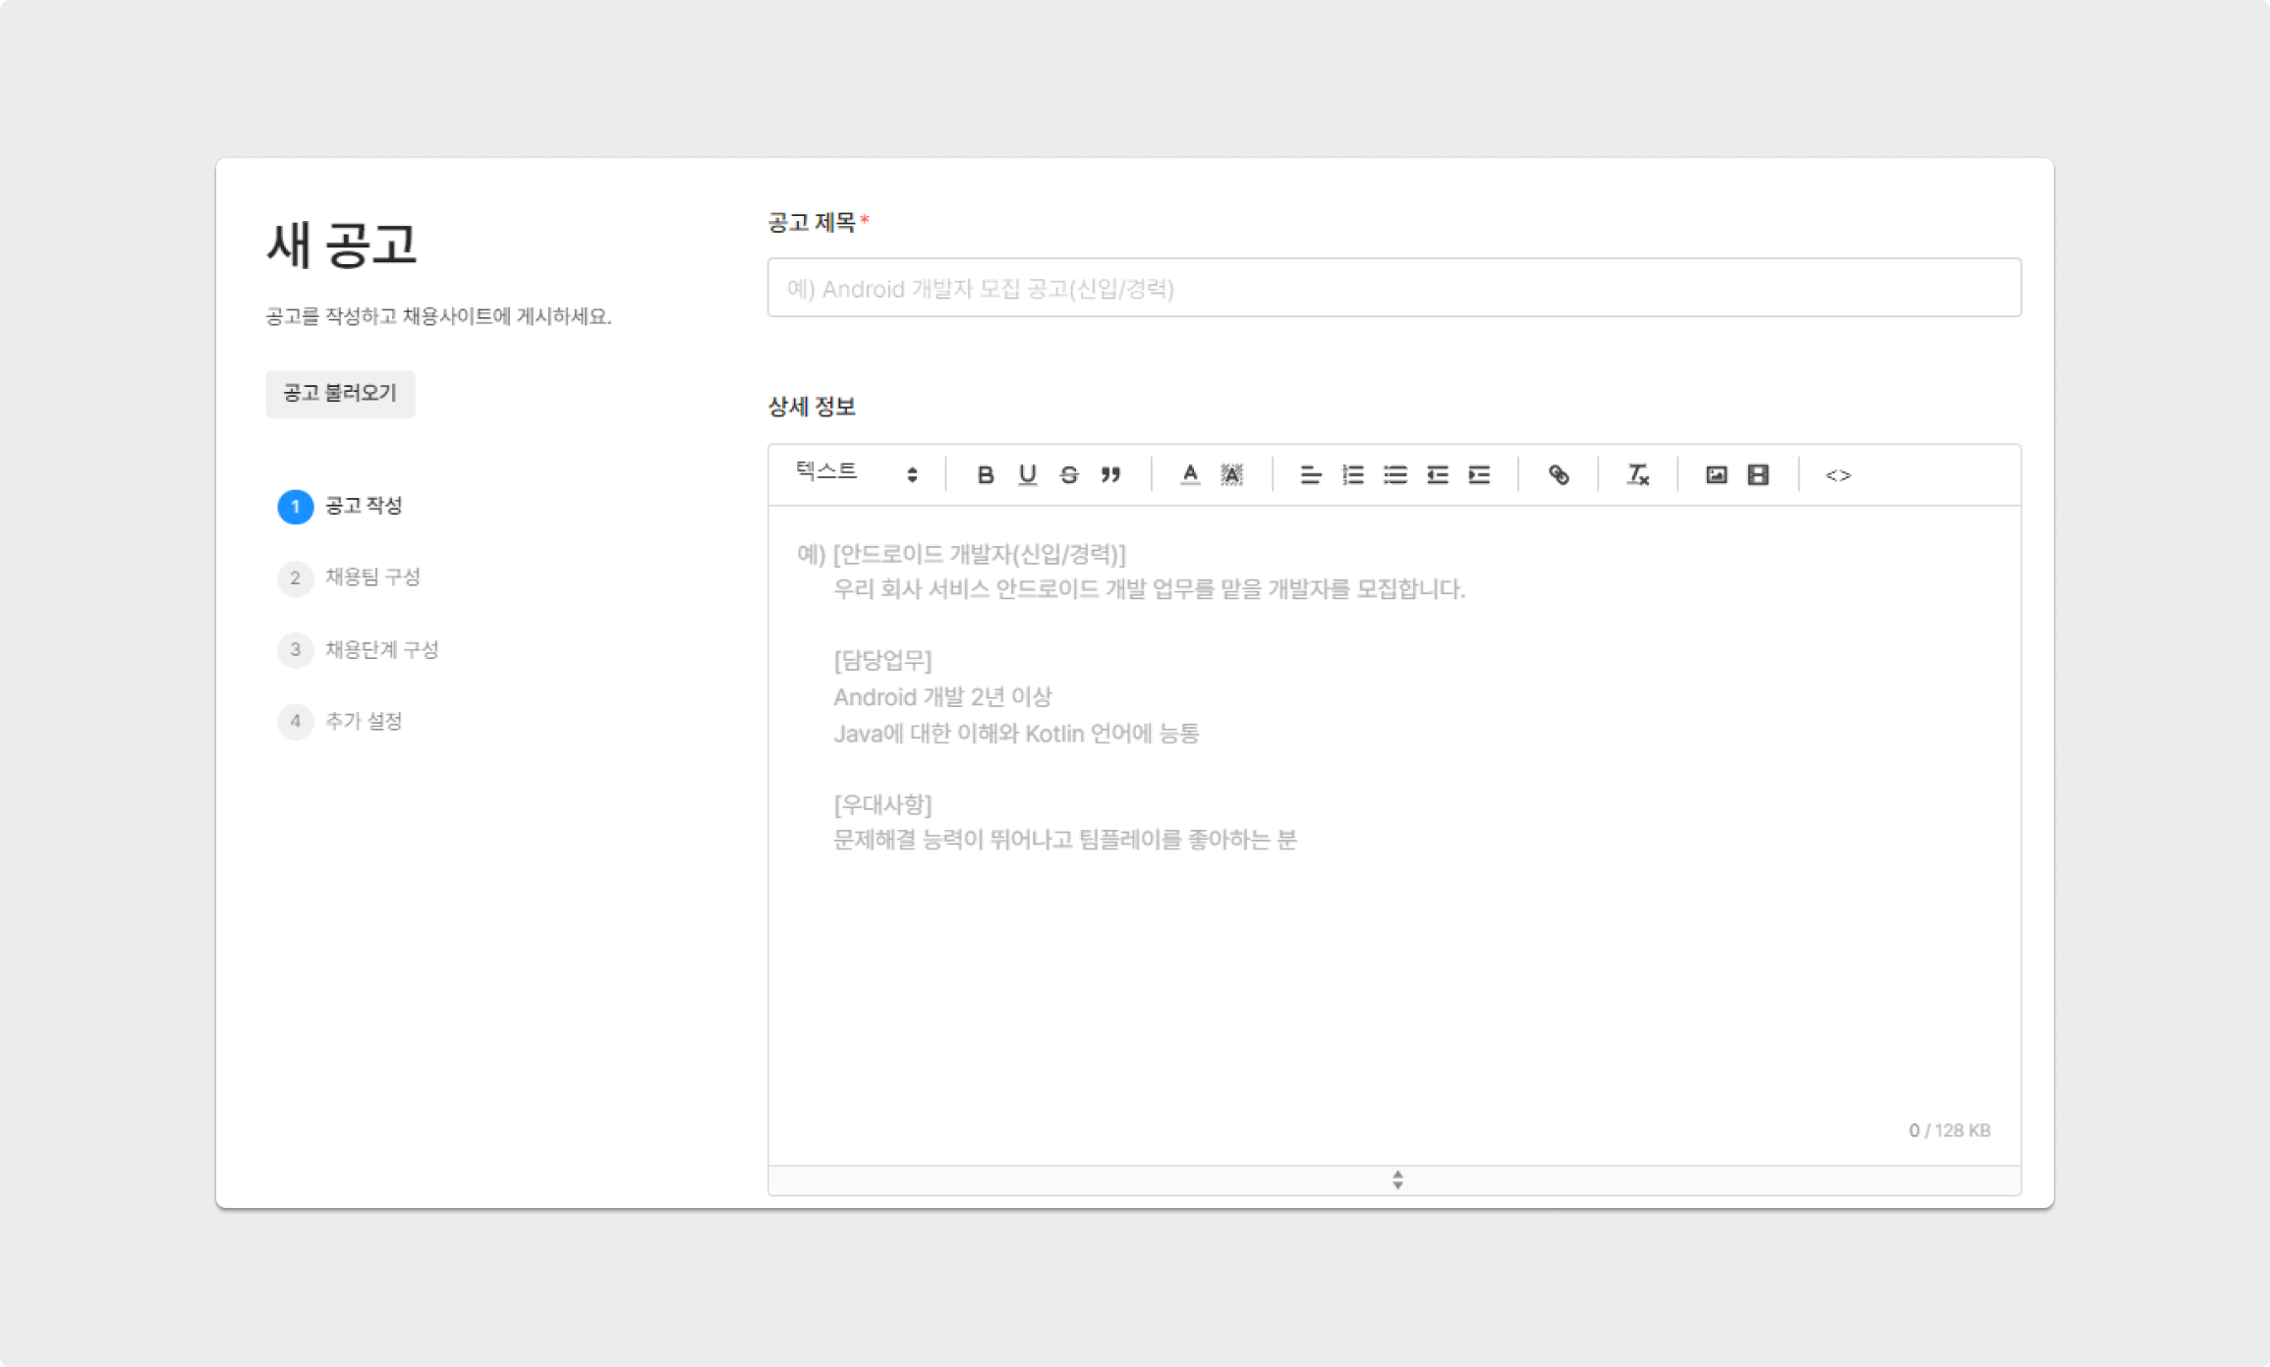Viewport: 2270px width, 1367px height.
Task: Go to step 4 추가 설정
Action: click(x=363, y=722)
